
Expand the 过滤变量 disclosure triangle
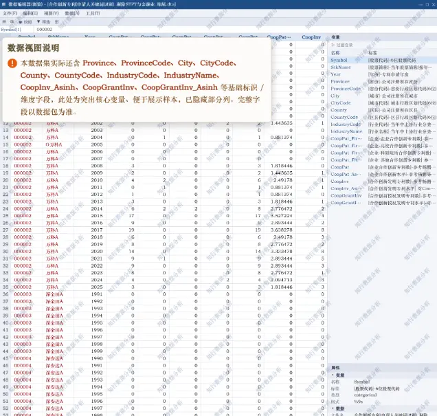[x=333, y=45]
